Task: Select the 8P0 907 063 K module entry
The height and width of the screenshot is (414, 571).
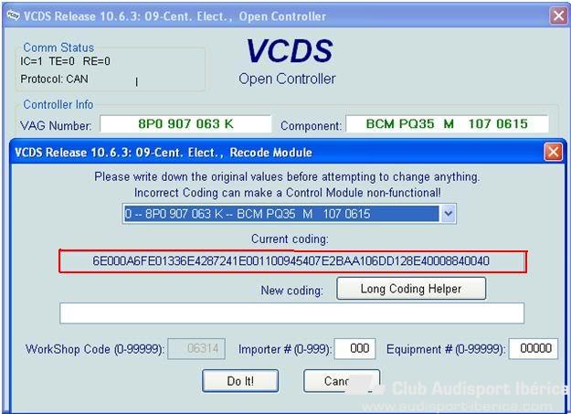Action: (x=282, y=214)
